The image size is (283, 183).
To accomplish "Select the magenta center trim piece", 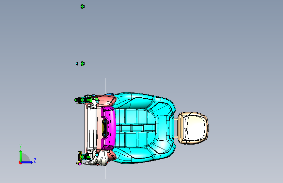I will (111, 128).
